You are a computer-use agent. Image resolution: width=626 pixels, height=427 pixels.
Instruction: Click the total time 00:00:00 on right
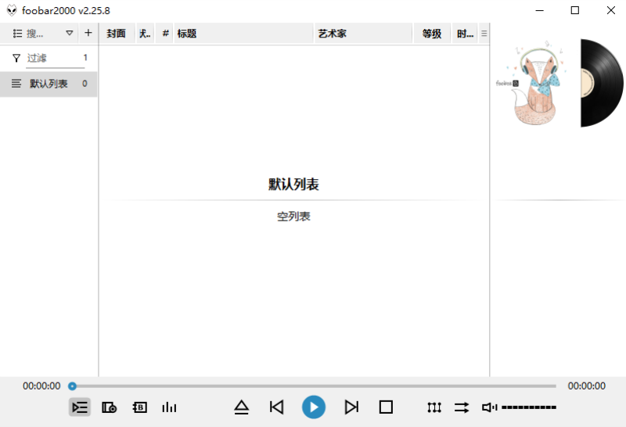pyautogui.click(x=586, y=386)
